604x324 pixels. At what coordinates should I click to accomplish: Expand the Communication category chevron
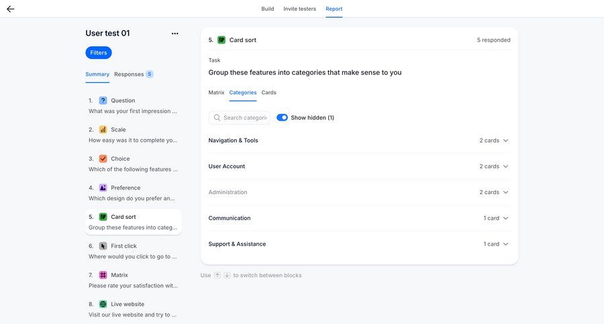pos(505,218)
